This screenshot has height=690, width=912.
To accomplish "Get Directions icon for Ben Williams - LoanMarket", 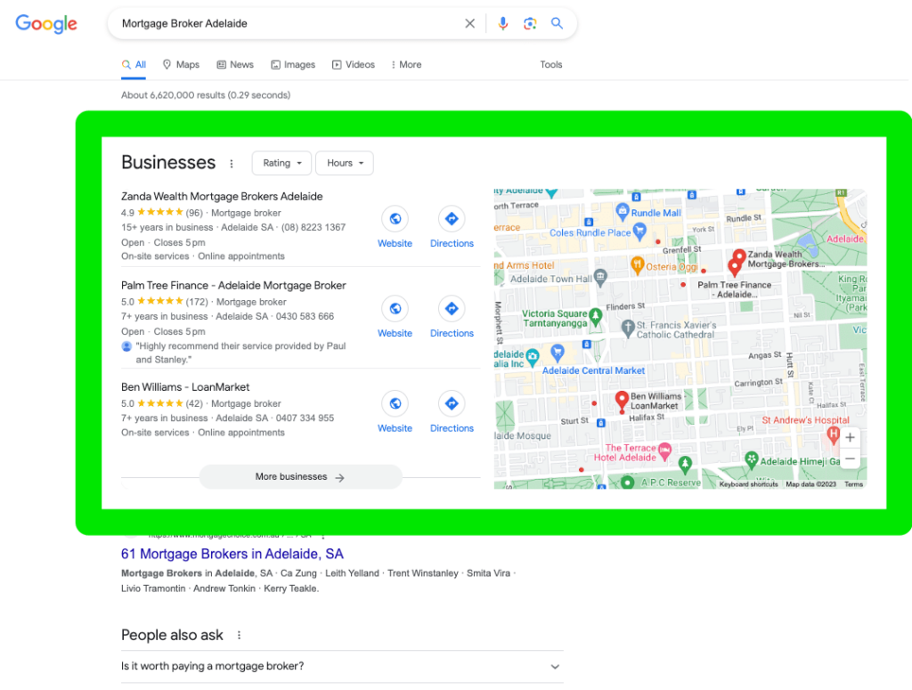I will (x=452, y=403).
